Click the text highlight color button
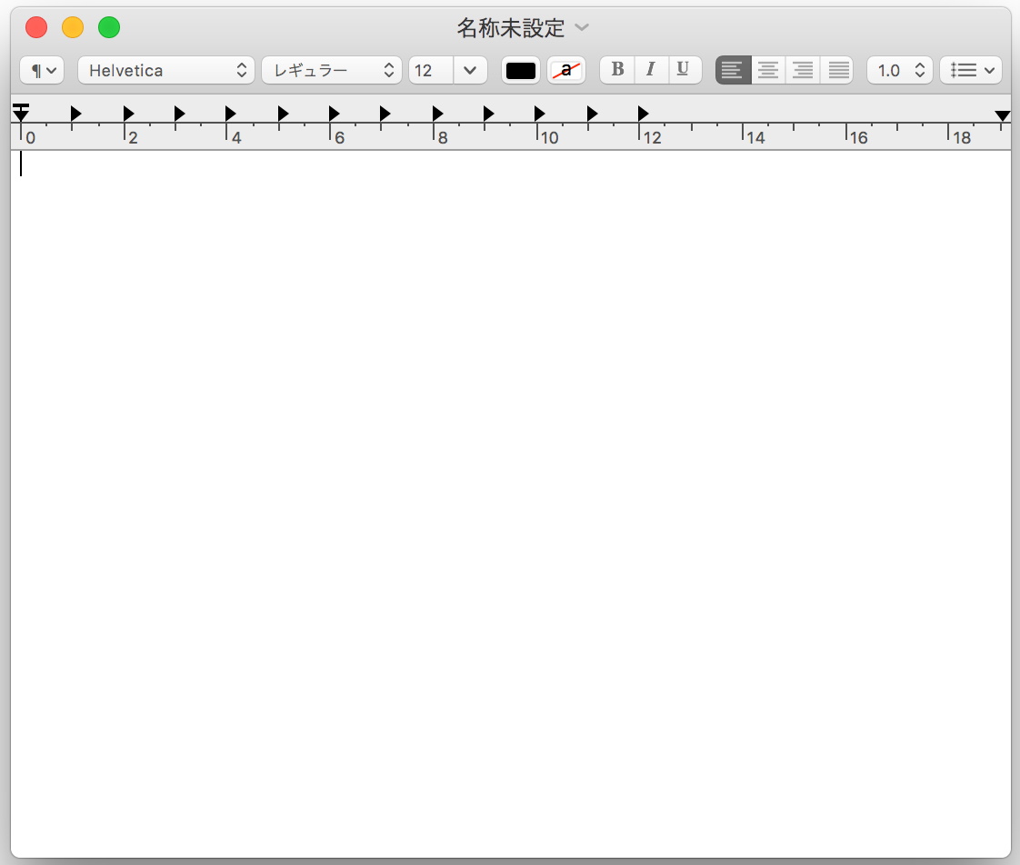 coord(566,70)
